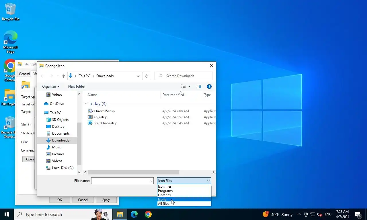Viewport: 367px width, 220px height.
Task: Click Cancel in the Properties window
Action: point(83,200)
